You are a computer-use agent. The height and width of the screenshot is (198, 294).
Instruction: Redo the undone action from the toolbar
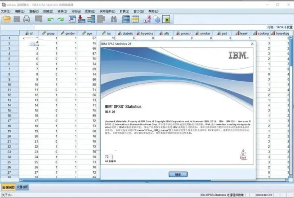click(61, 19)
